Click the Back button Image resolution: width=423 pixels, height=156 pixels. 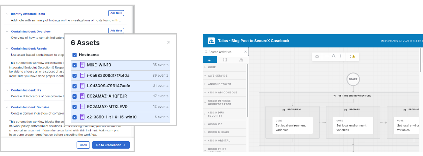83,145
